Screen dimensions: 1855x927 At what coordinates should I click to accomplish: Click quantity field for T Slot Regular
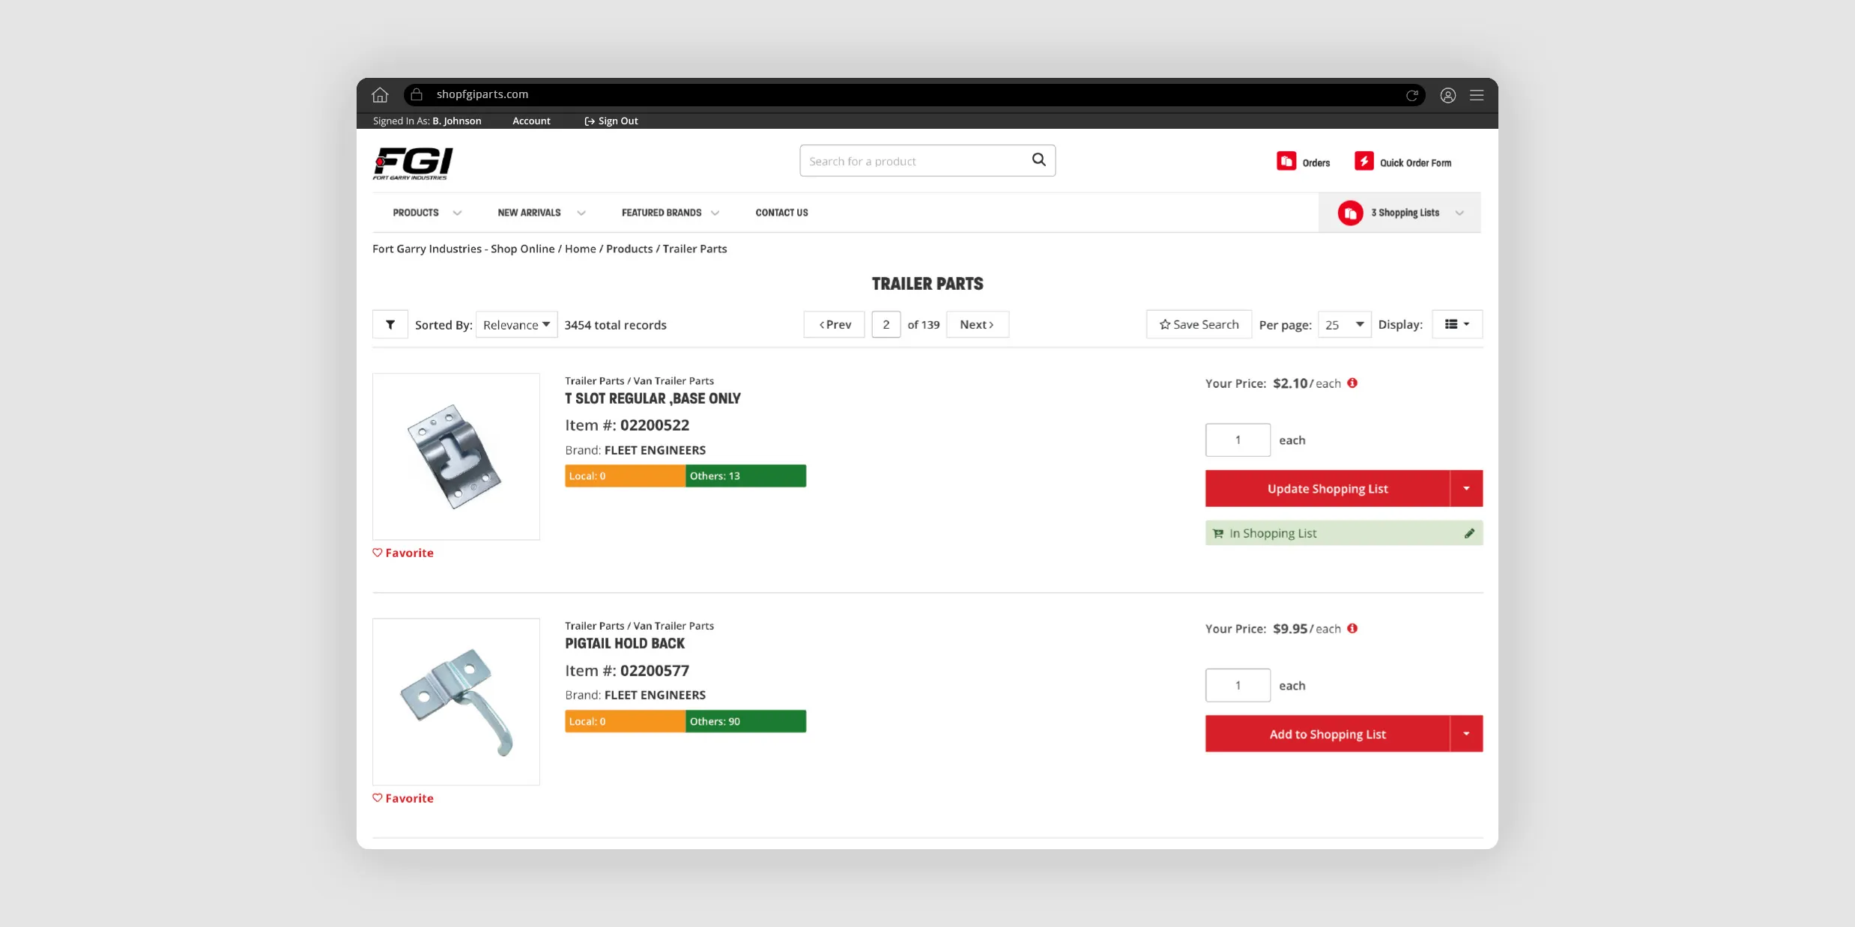pyautogui.click(x=1238, y=440)
